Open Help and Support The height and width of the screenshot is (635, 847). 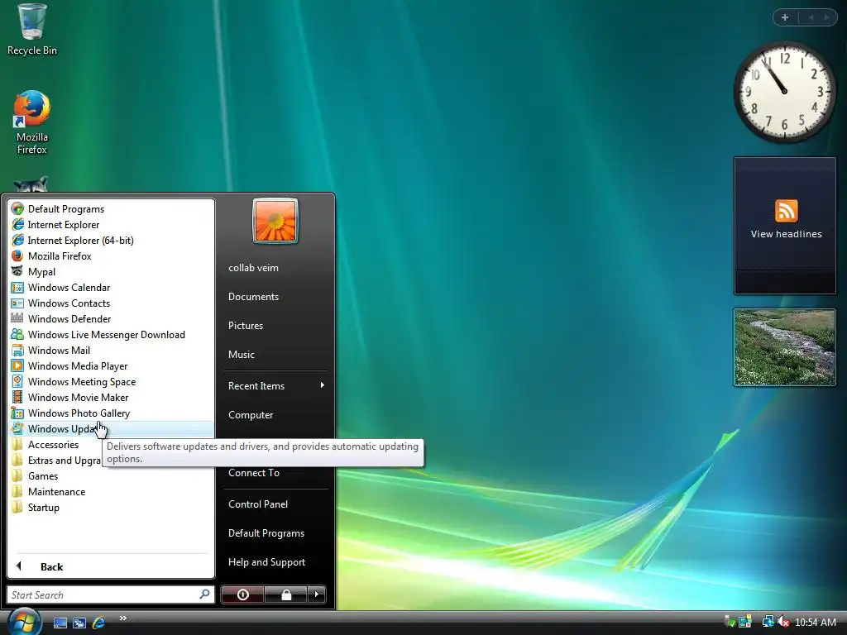[x=275, y=562]
